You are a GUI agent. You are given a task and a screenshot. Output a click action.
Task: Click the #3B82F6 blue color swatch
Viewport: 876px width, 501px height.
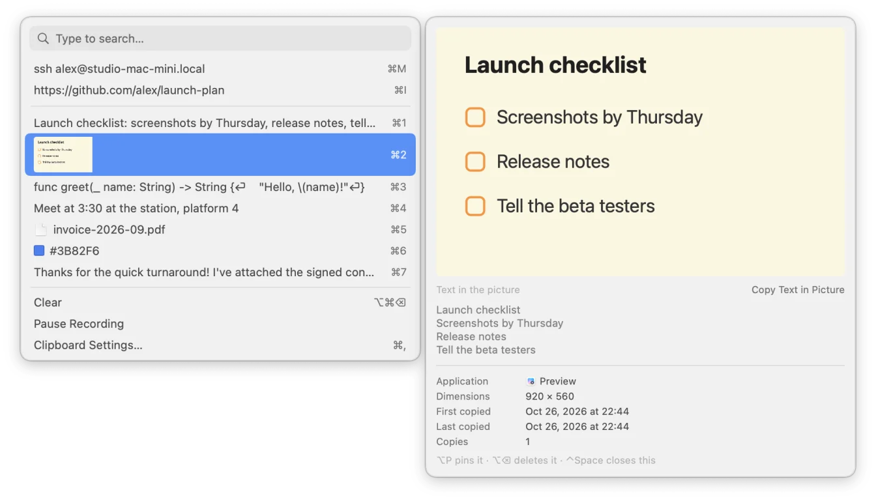[x=39, y=251]
